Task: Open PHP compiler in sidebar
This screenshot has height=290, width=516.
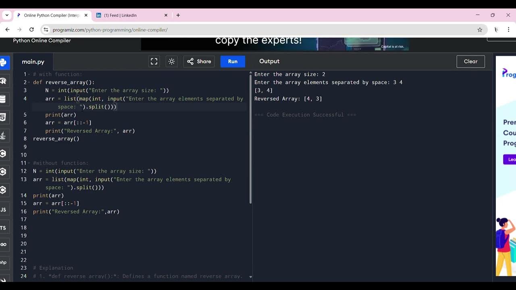Action: point(3,262)
